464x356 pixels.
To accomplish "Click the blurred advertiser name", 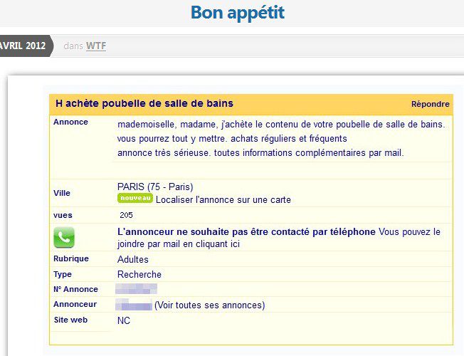I will pos(134,305).
